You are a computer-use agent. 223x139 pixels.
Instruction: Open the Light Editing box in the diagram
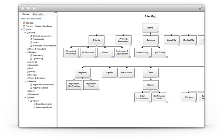[159, 52]
